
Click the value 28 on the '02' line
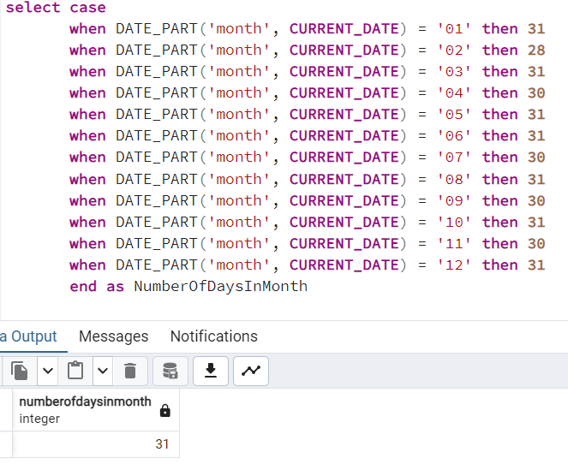[536, 51]
